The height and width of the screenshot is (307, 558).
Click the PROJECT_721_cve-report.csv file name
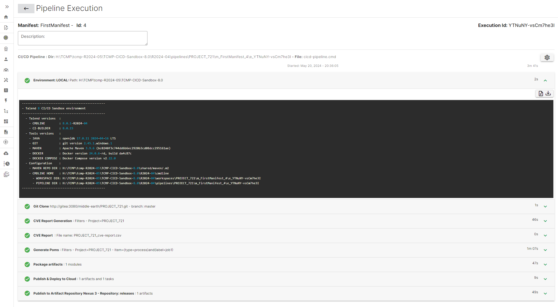click(x=97, y=235)
